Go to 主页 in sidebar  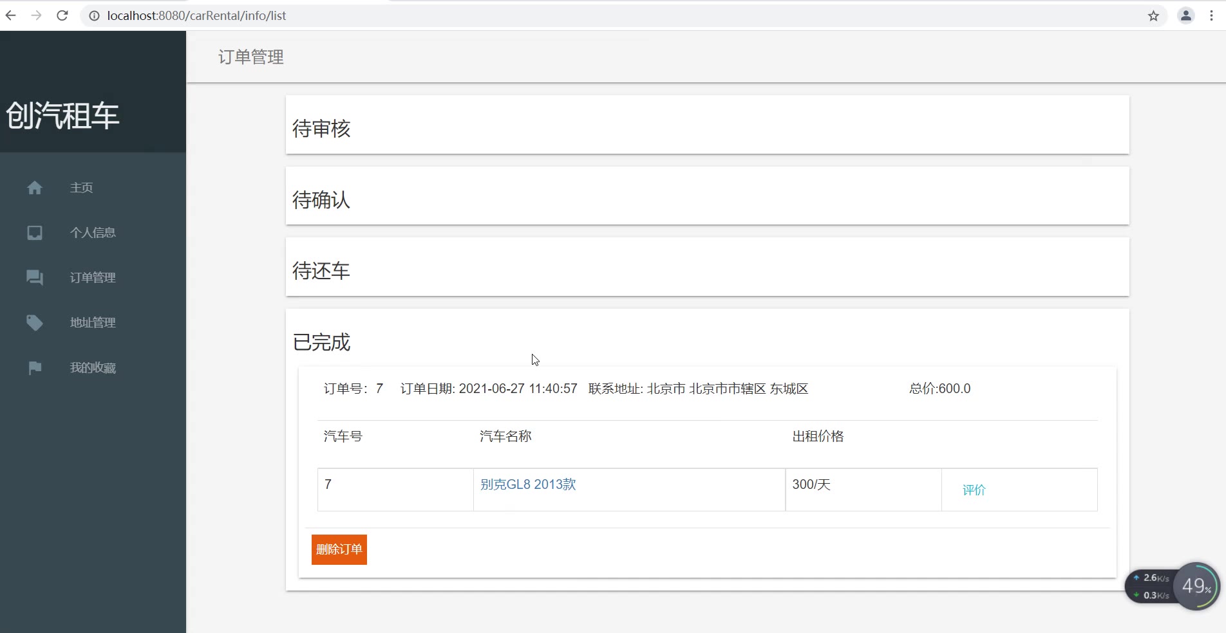[x=82, y=187]
